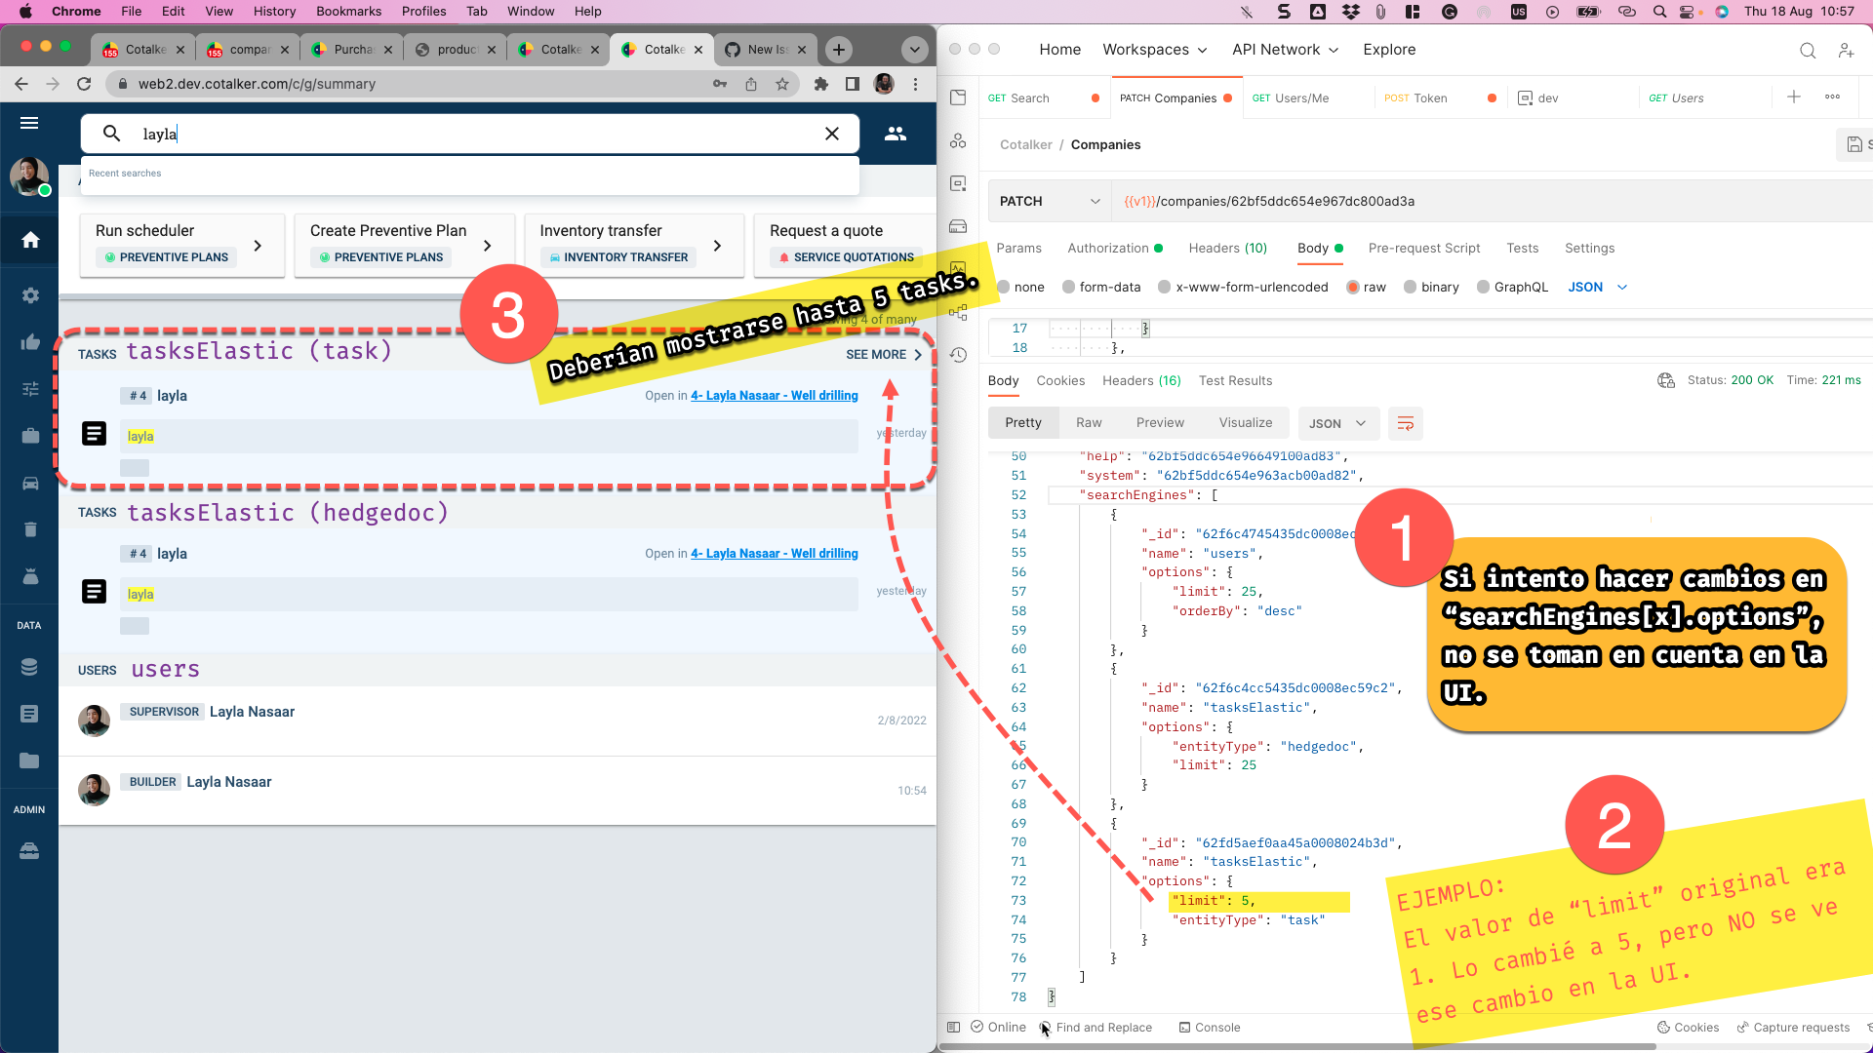Open the Postman Console at the bottom
This screenshot has height=1053, width=1873.
click(x=1210, y=1027)
